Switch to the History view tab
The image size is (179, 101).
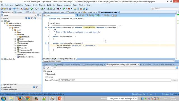(x=58, y=61)
